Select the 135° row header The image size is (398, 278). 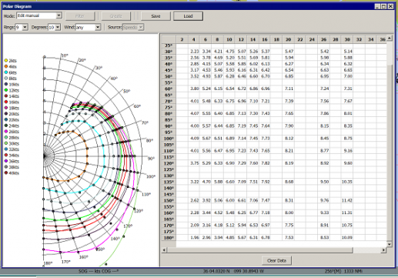click(x=169, y=182)
